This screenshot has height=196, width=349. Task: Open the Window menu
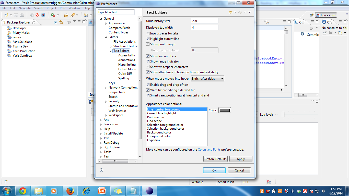point(74,8)
